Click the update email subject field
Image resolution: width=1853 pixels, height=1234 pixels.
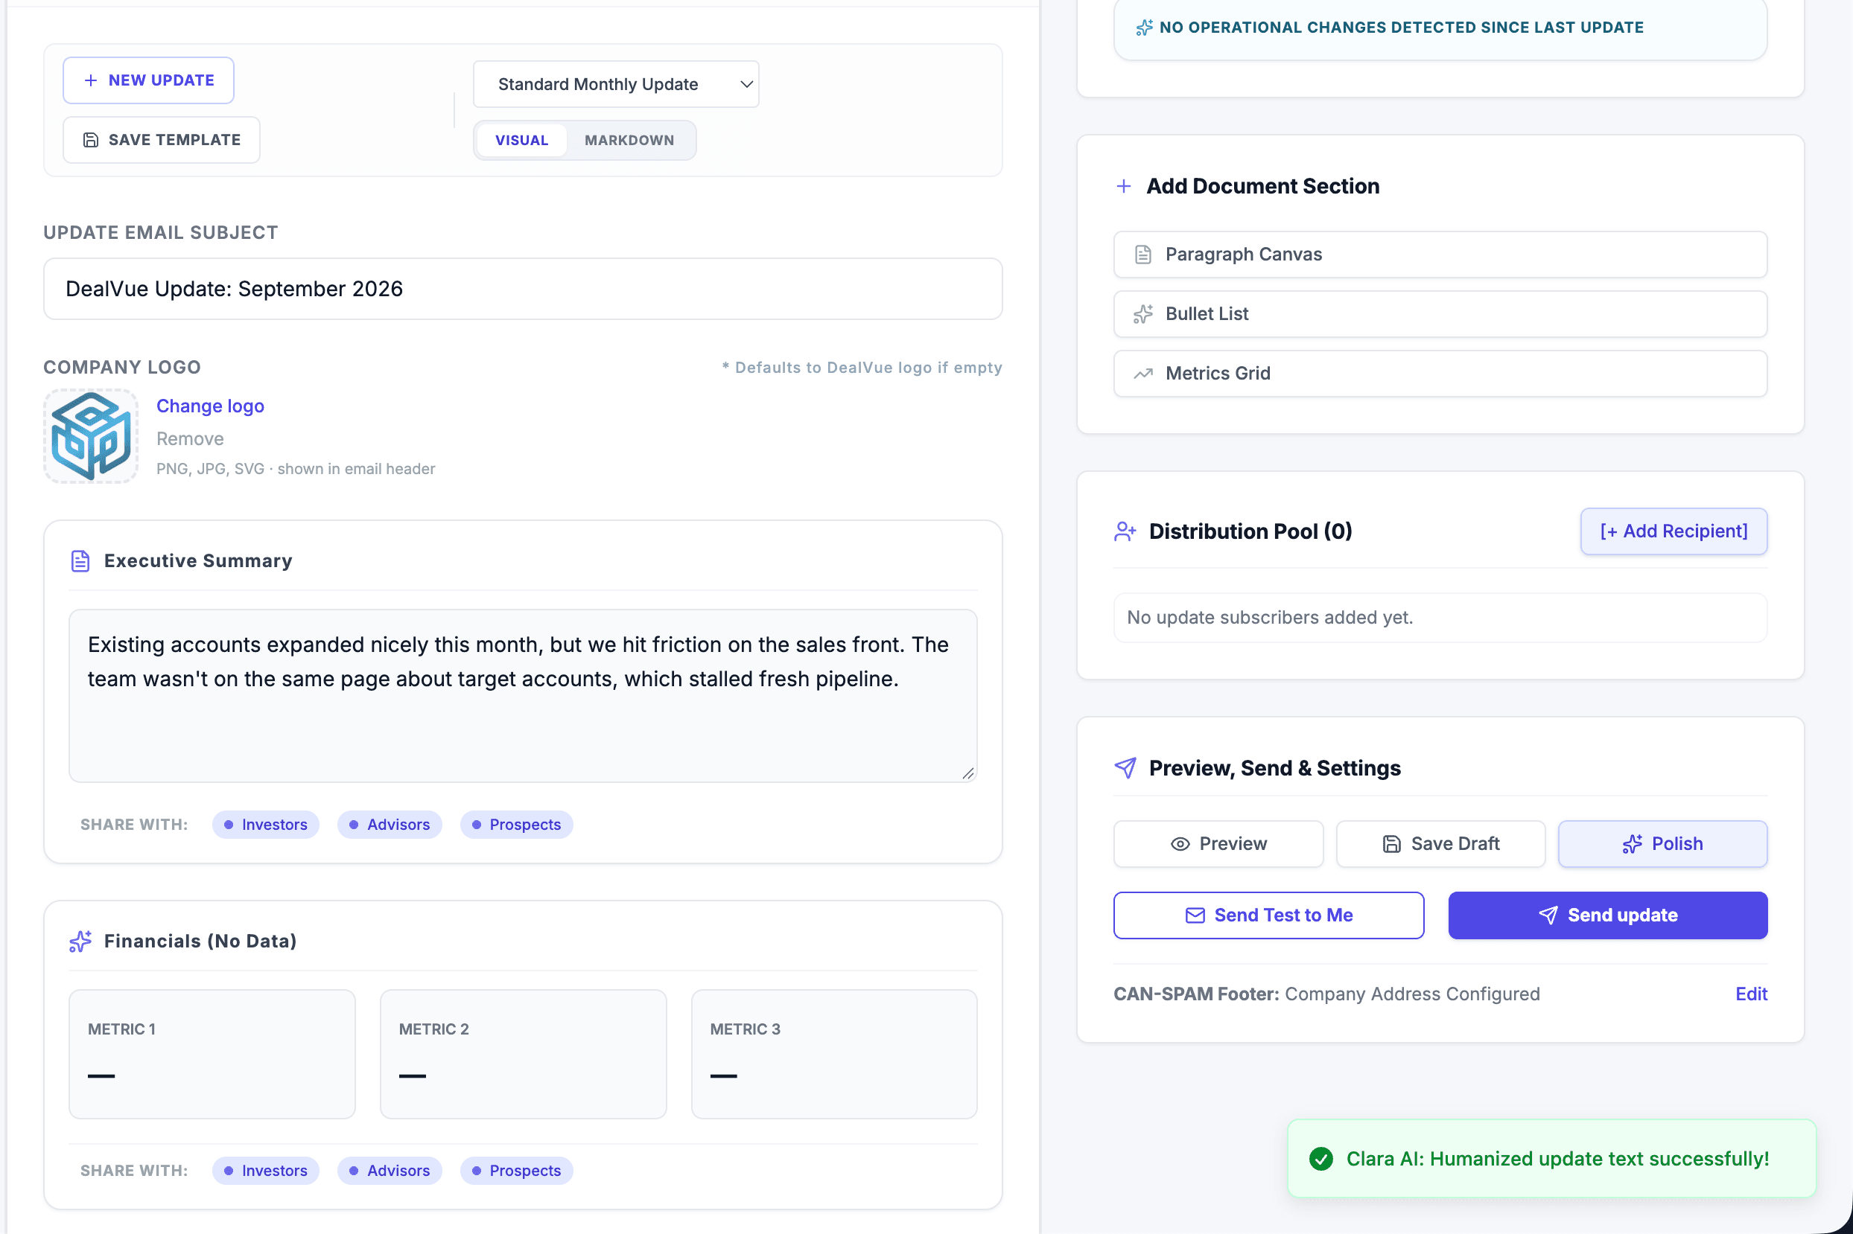[x=523, y=289]
